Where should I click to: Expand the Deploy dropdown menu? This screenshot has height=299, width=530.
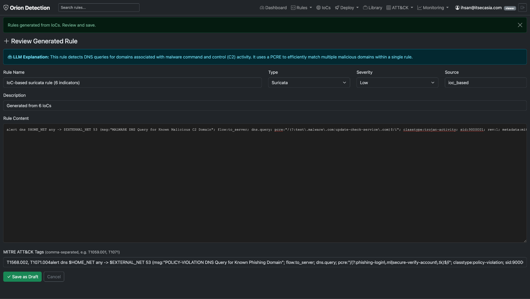click(347, 8)
